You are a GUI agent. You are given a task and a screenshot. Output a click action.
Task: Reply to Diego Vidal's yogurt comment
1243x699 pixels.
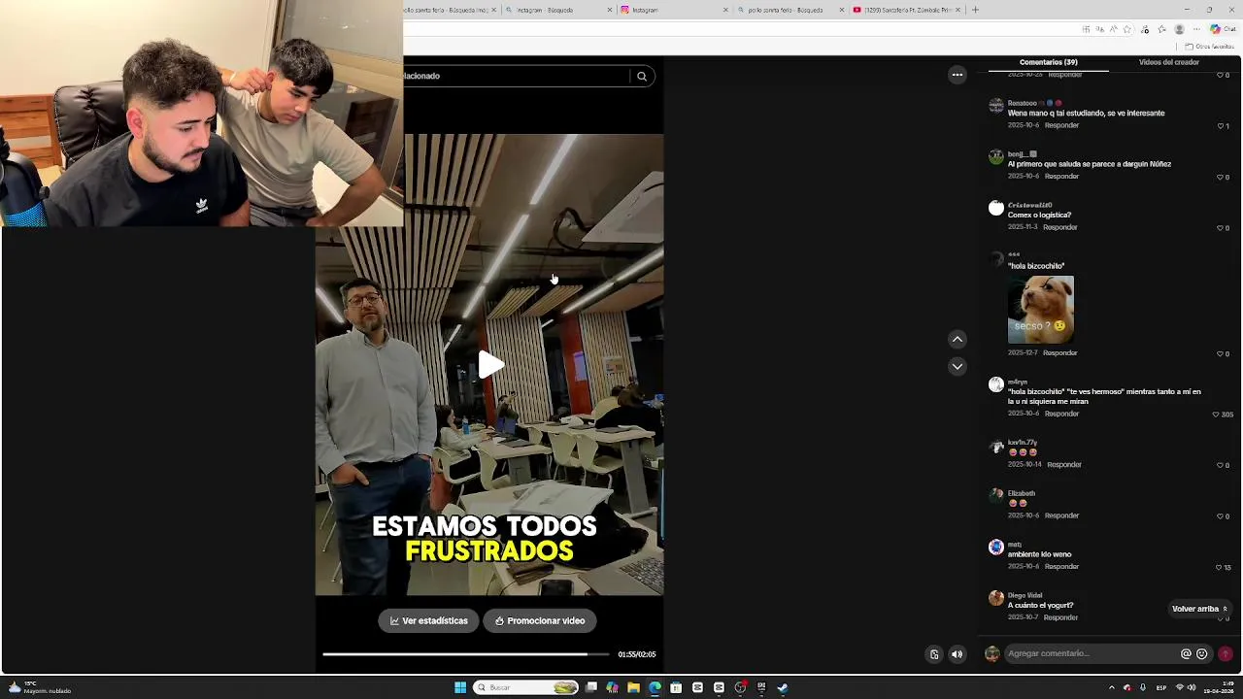pyautogui.click(x=1060, y=617)
